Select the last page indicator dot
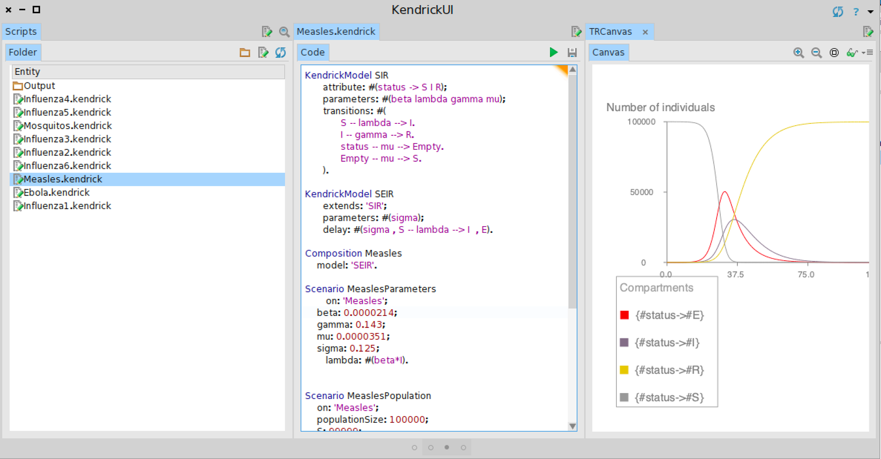Screen dimensions: 881x459 (464, 447)
